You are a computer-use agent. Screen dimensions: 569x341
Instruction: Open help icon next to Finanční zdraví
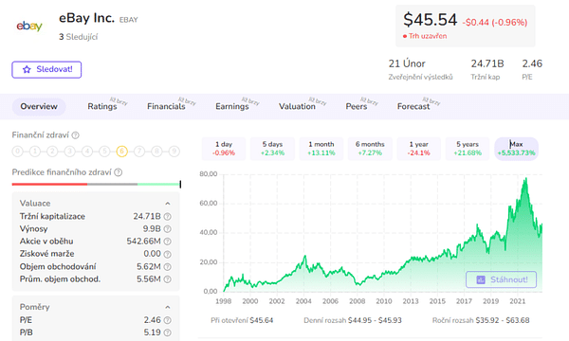coord(75,135)
